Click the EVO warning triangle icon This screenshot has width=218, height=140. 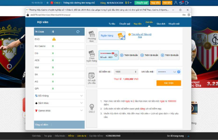[54, 39]
